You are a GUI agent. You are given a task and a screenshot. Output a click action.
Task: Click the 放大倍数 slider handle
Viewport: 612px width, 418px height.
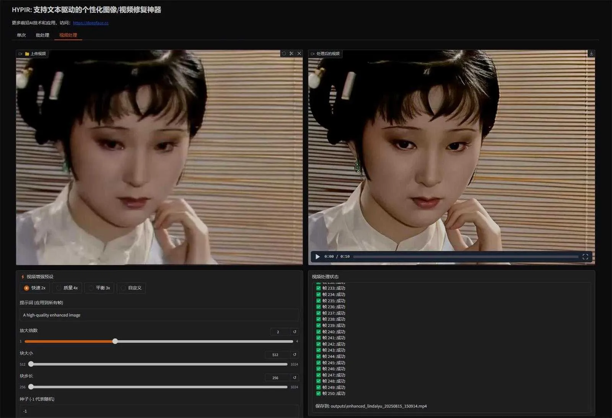(x=115, y=341)
